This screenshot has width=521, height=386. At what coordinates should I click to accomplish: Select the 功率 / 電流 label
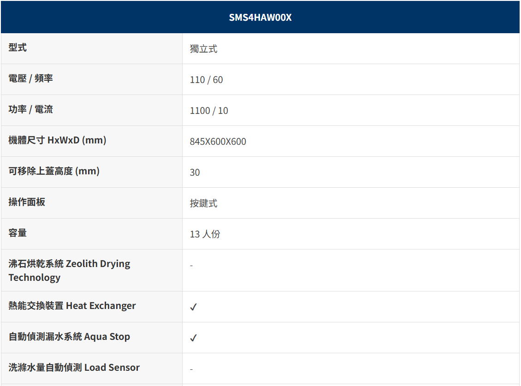pyautogui.click(x=30, y=109)
